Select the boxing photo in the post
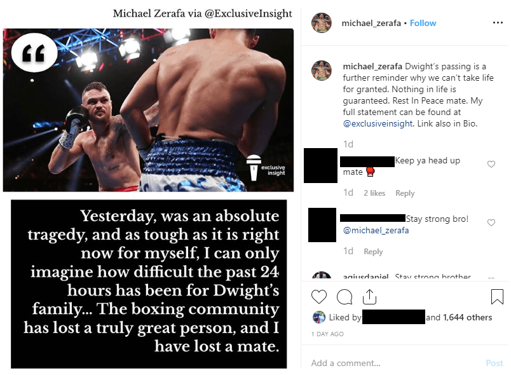The height and width of the screenshot is (375, 511). (x=148, y=110)
